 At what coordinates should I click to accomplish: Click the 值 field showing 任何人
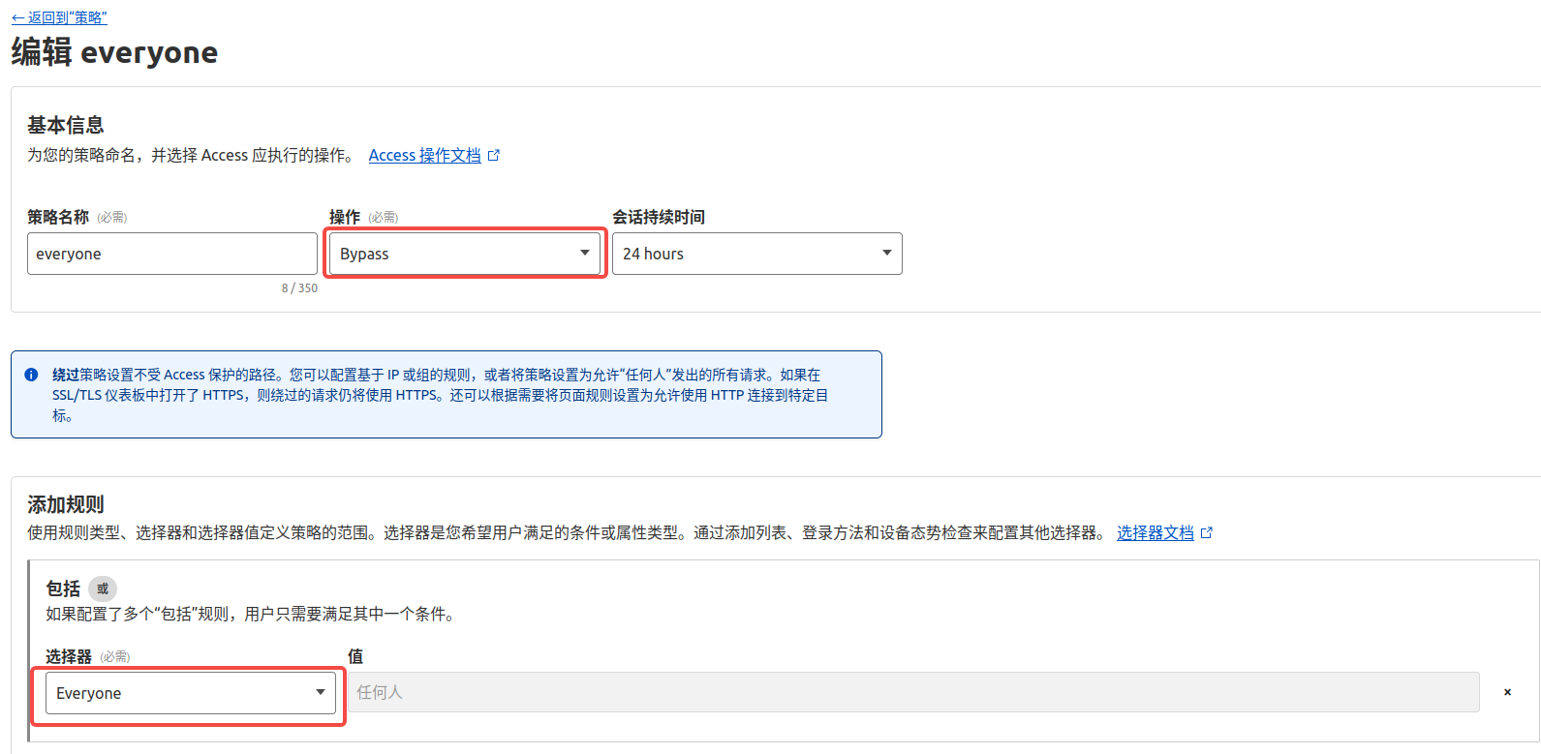912,692
